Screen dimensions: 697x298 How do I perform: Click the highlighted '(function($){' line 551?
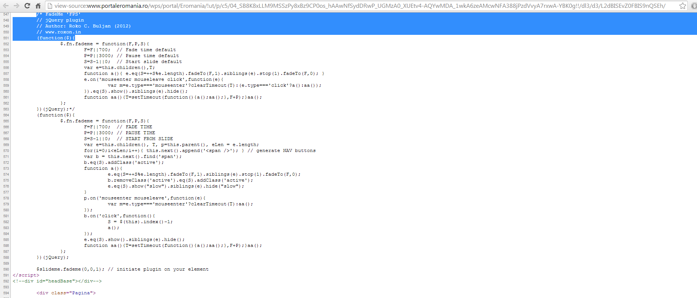(x=56, y=38)
